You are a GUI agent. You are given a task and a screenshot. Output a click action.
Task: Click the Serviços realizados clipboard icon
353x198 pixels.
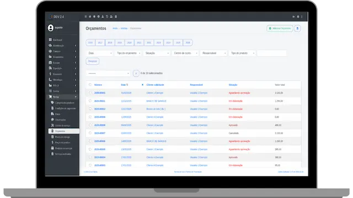click(x=52, y=154)
